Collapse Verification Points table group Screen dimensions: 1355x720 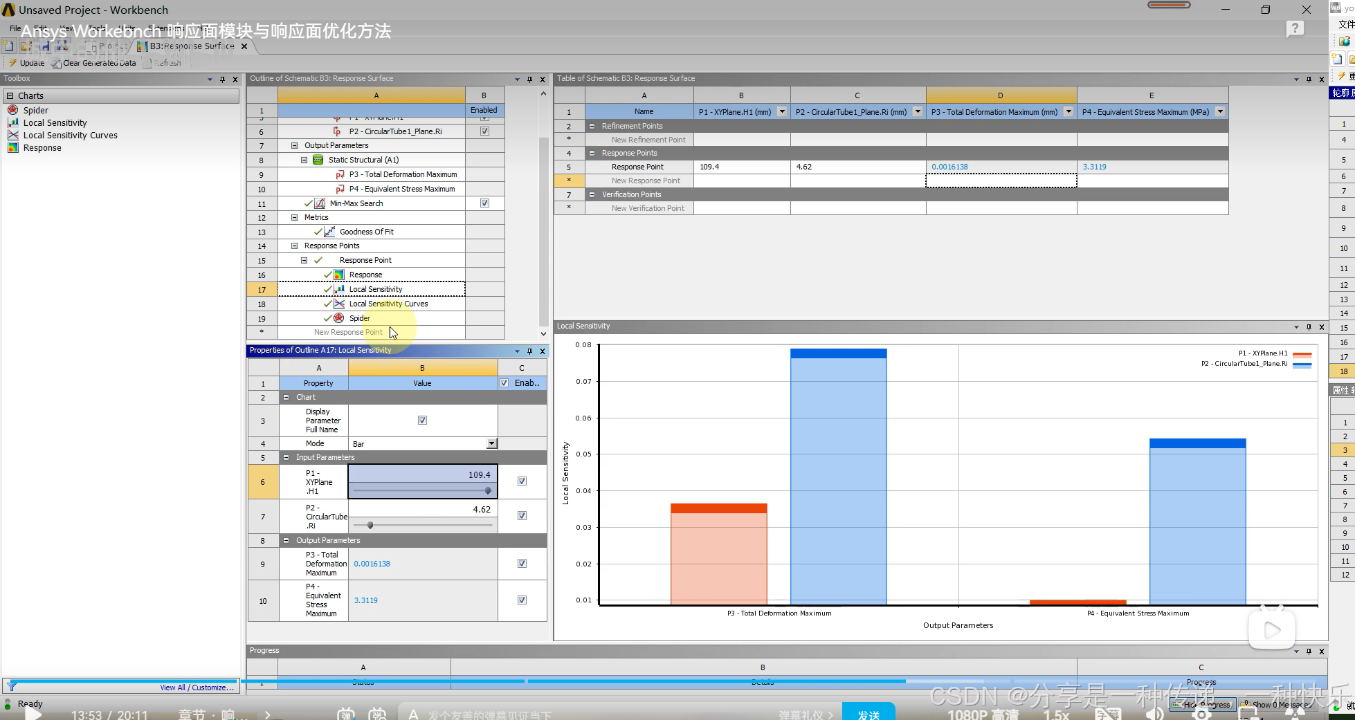[x=592, y=194]
